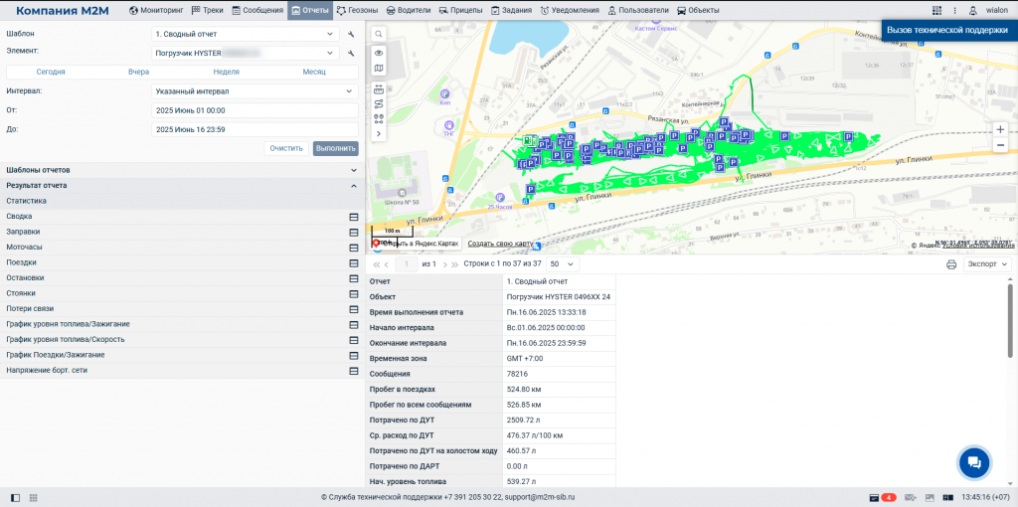
Task: Open the Водители menu tab
Action: click(409, 10)
